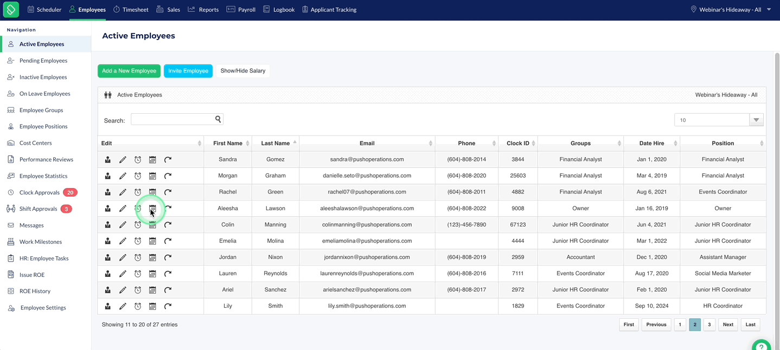Open calendar icon for Morgan Graham
Viewport: 780px width, 350px height.
152,176
